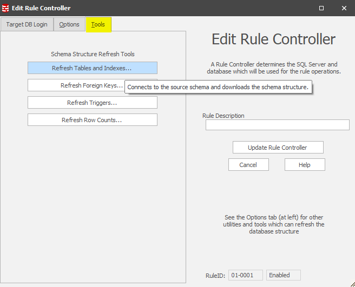This screenshot has height=287, width=355.
Task: Click the schema download tooltip
Action: tap(218, 87)
